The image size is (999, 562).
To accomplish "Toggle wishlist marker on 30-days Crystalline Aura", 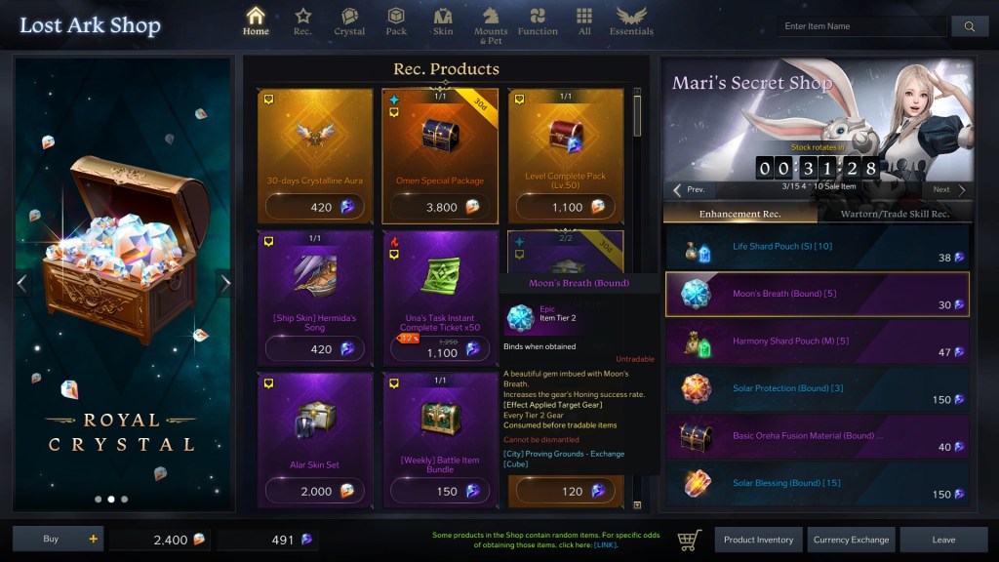I will coord(269,100).
